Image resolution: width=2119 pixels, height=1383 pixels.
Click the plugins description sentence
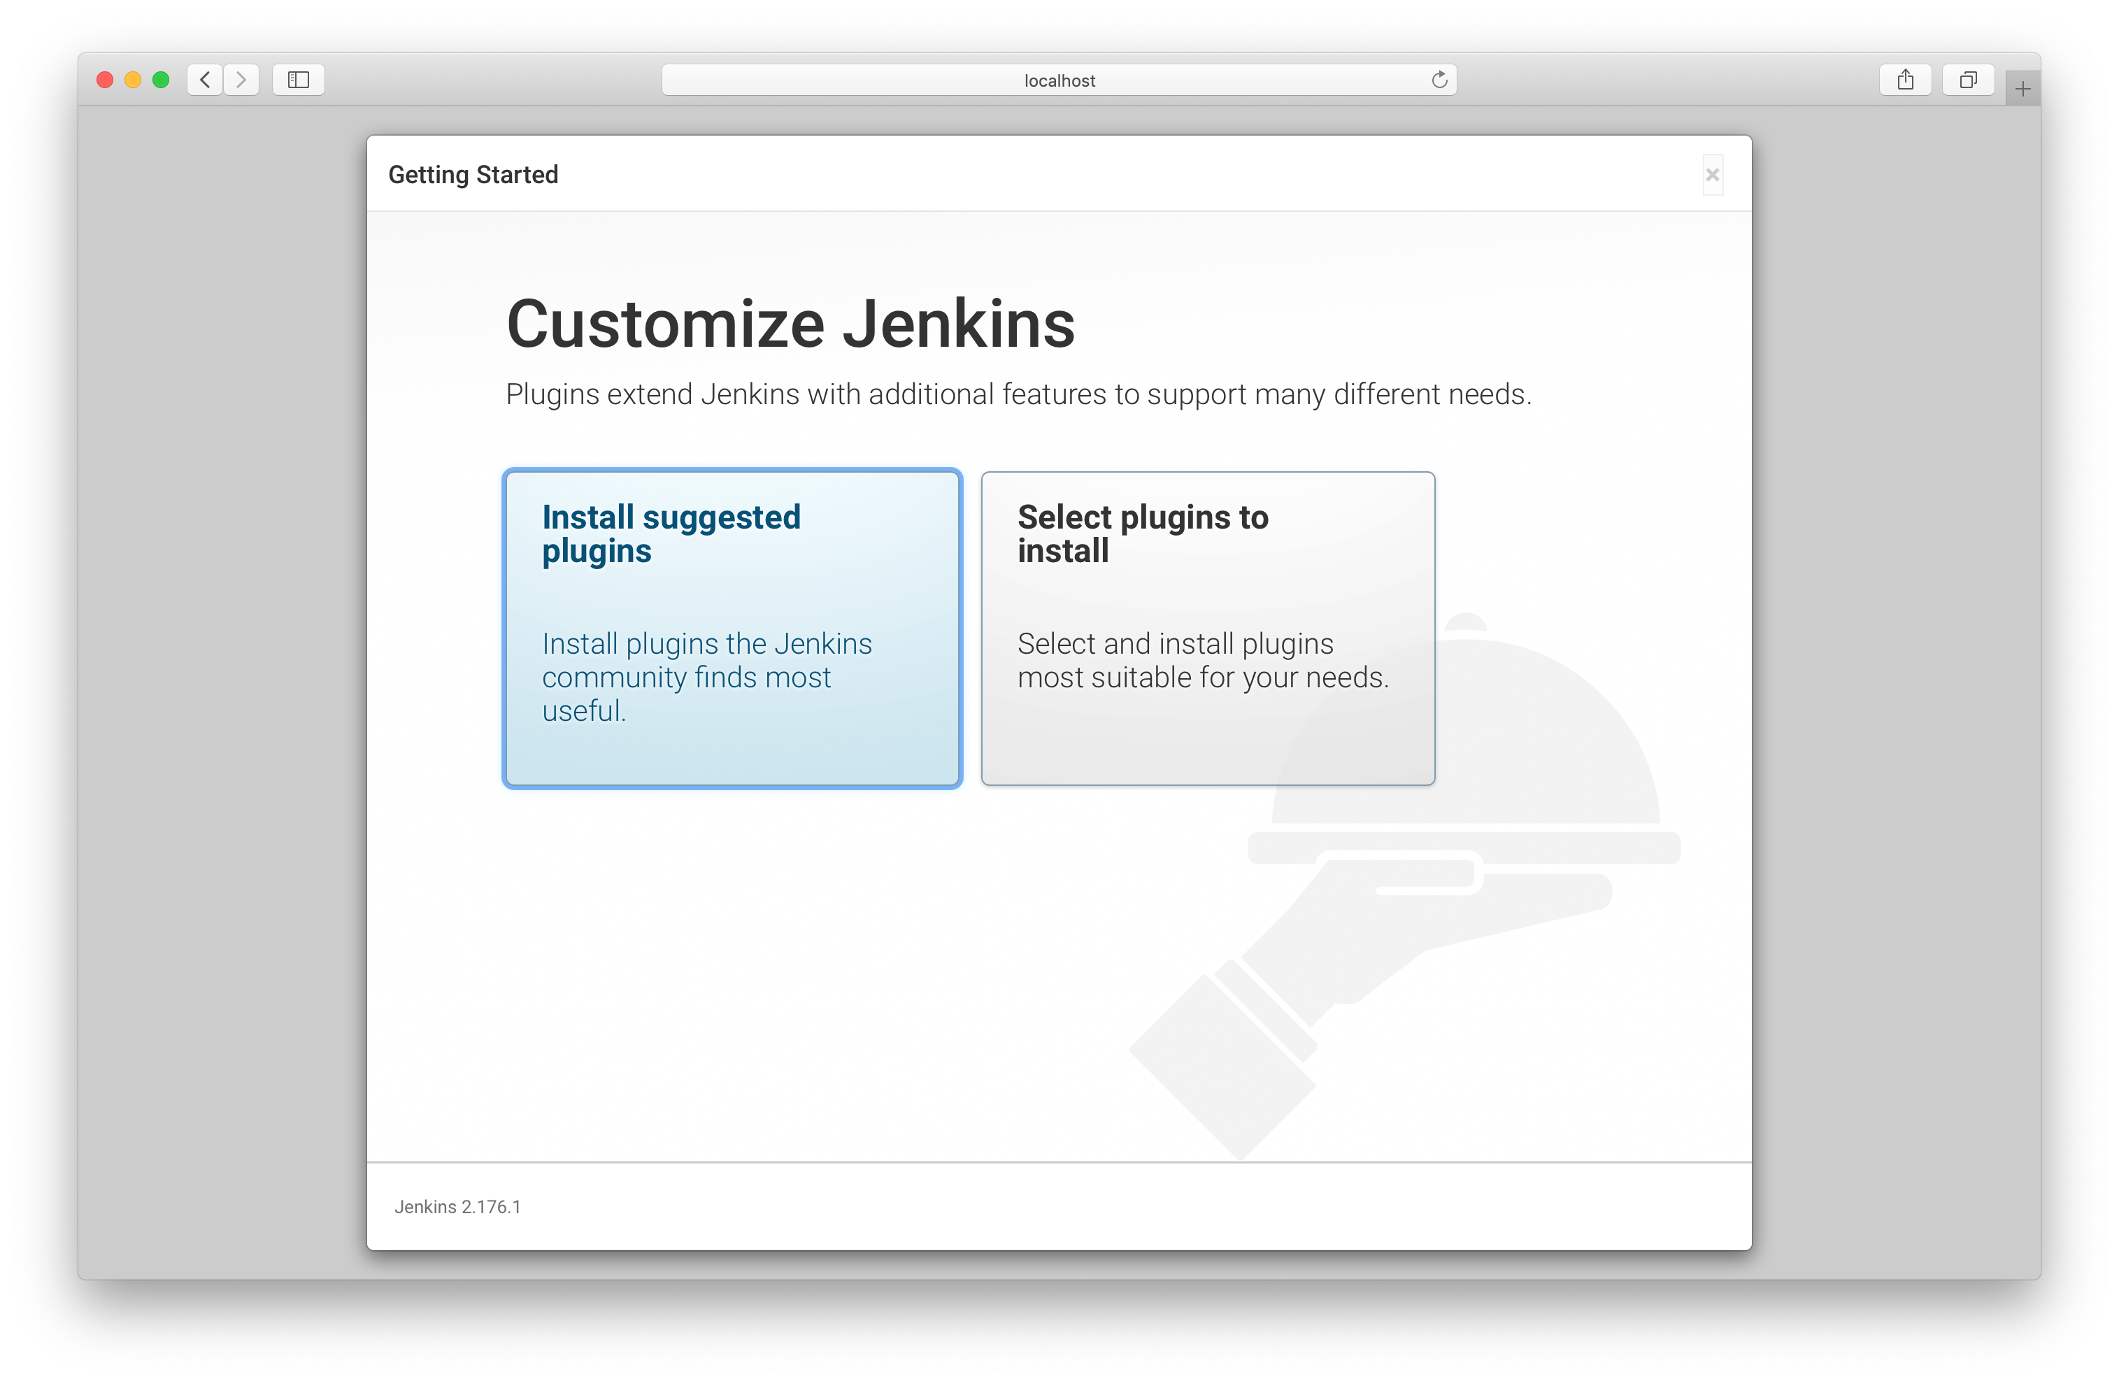(1018, 394)
